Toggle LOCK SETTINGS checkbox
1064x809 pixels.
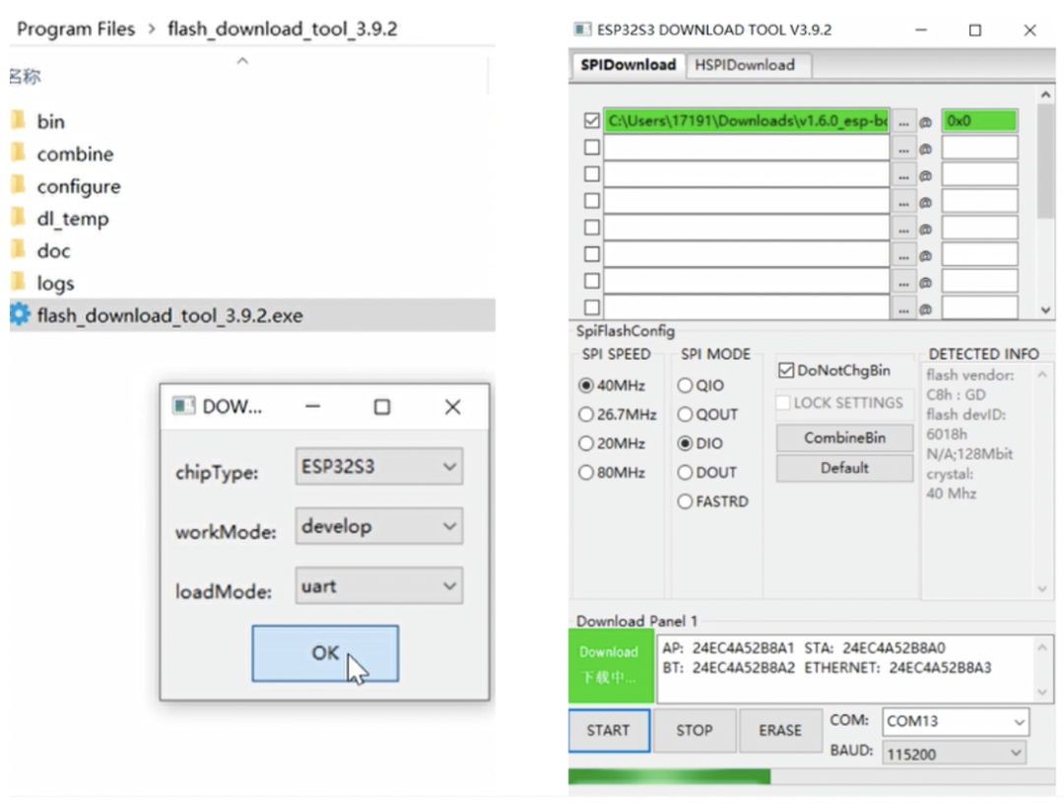[x=783, y=402]
